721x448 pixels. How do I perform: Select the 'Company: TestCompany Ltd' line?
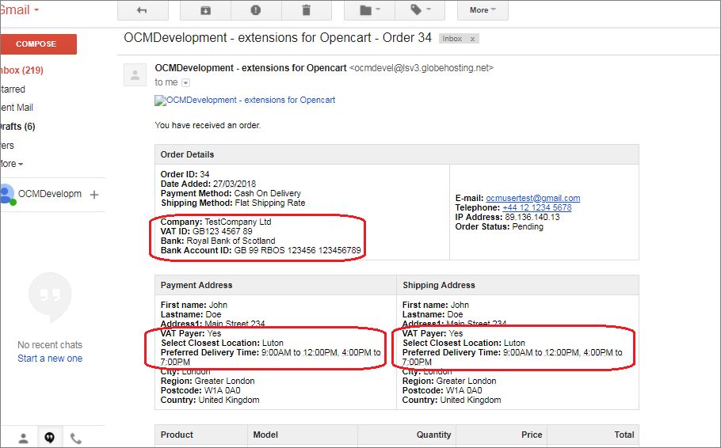pyautogui.click(x=216, y=222)
